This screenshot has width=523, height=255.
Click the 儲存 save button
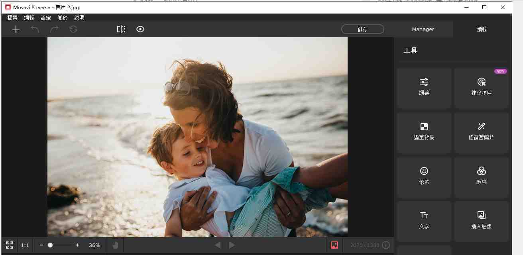click(362, 29)
